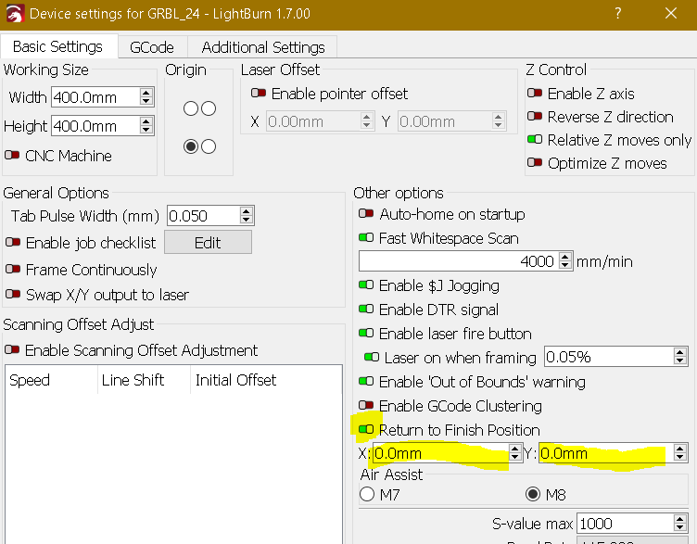Toggle Frame Continuously switch
The image size is (697, 544).
coord(13,269)
